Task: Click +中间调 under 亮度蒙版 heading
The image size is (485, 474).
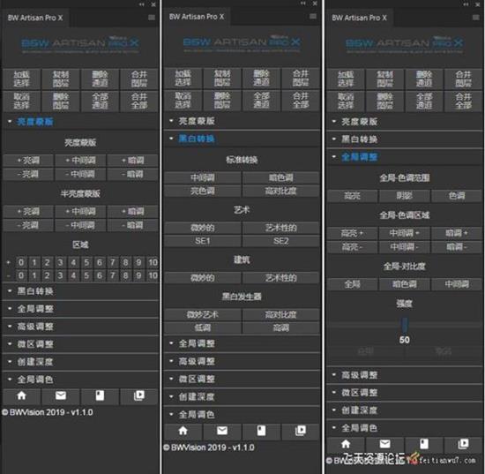Action: [80, 161]
